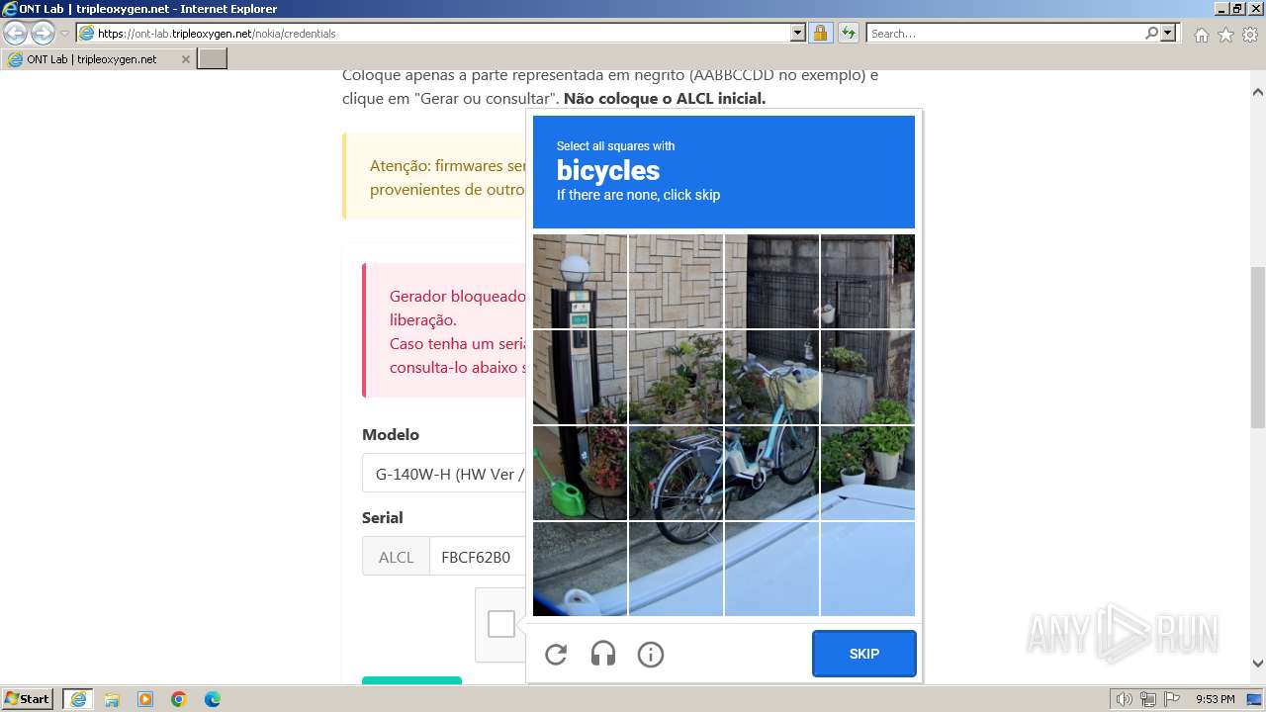The height and width of the screenshot is (712, 1266).
Task: Select captcha tile with lamp post top
Action: [580, 281]
